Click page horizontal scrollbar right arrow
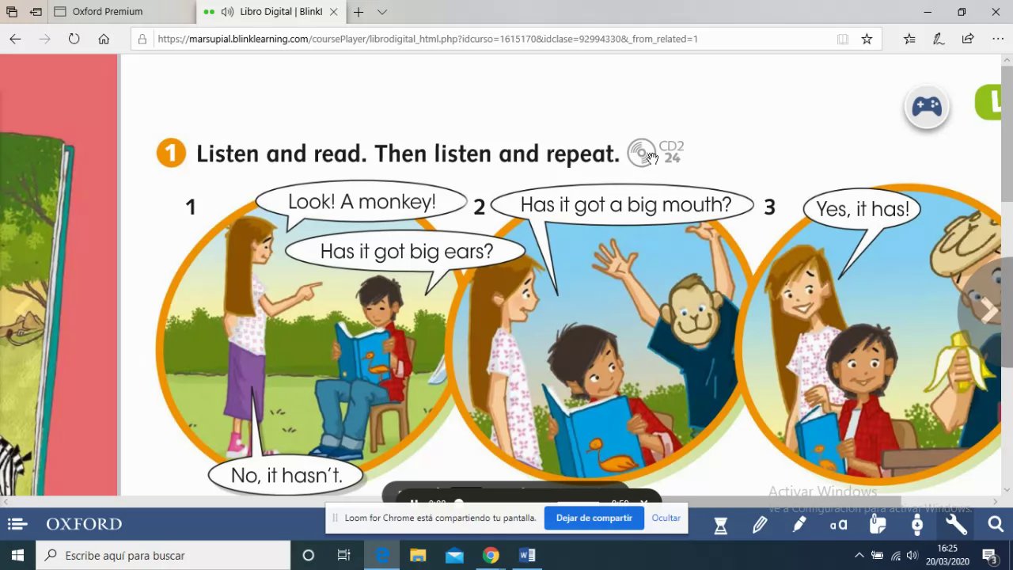Viewport: 1013px width, 570px height. coord(995,502)
